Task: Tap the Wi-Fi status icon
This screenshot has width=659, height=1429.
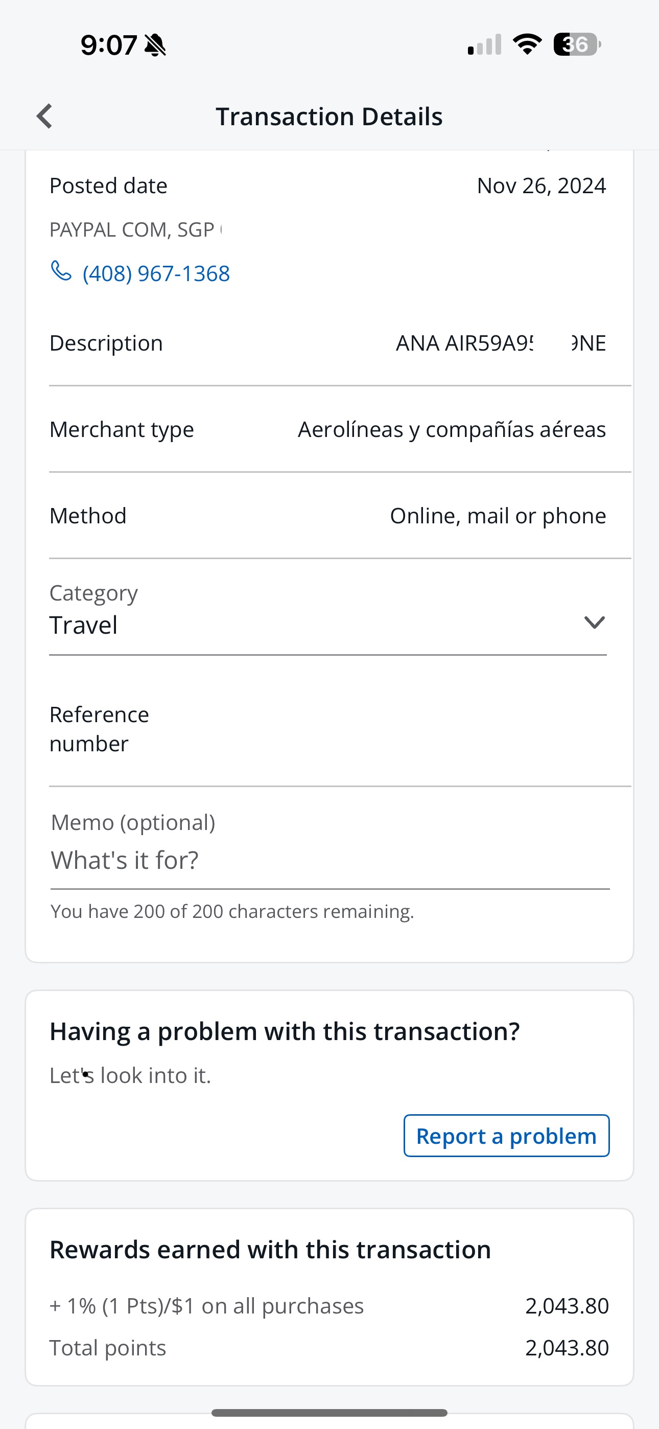Action: (x=527, y=44)
